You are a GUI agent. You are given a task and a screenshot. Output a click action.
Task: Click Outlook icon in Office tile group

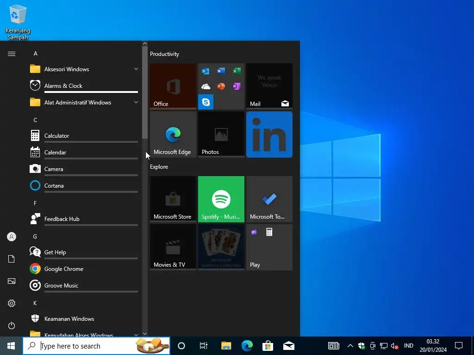(x=206, y=71)
